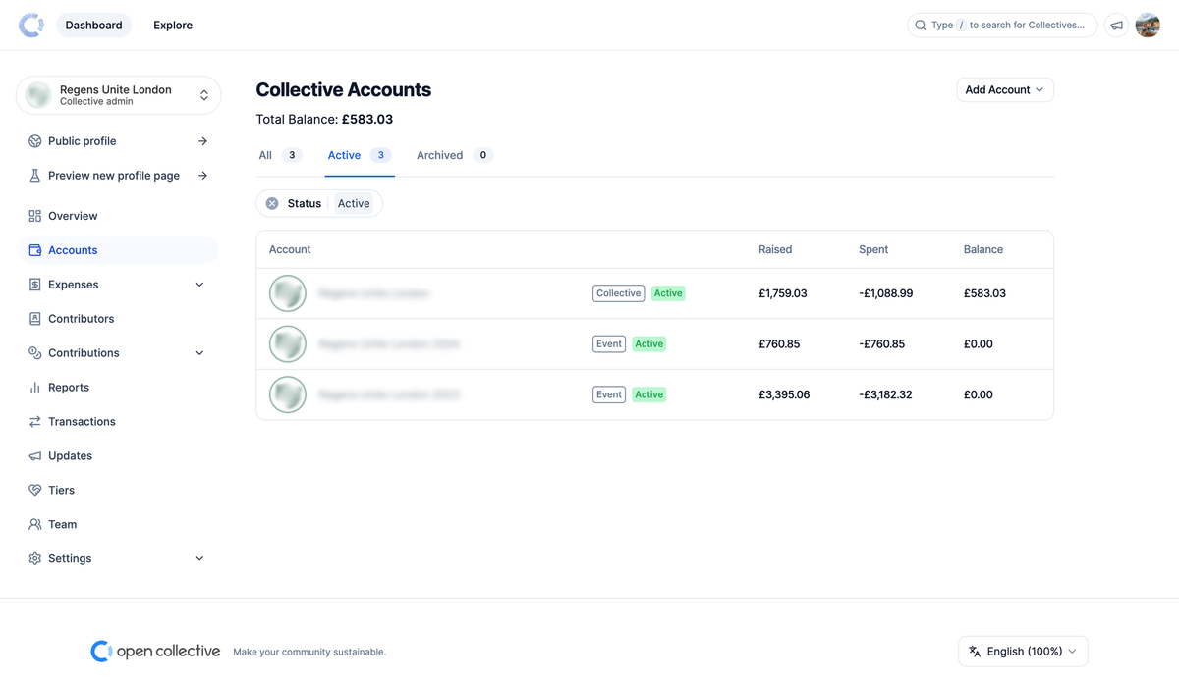Follow the Preview new profile page arrow
Image resolution: width=1179 pixels, height=681 pixels.
pos(202,176)
